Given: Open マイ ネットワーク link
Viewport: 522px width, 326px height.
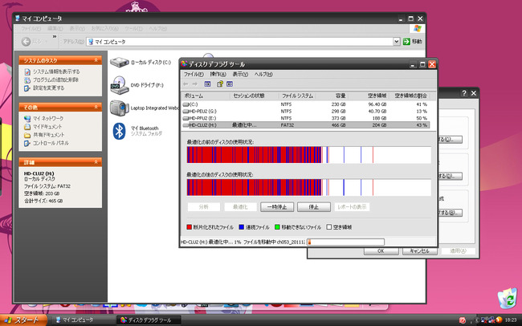Looking at the screenshot, I should coord(48,118).
